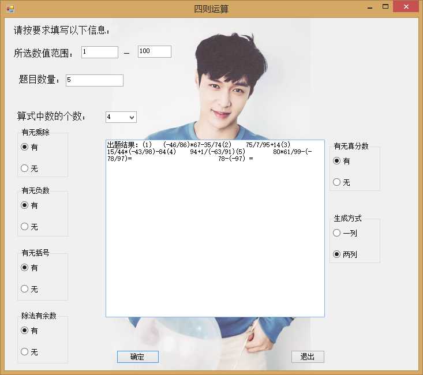Click the 请按要求填写以下信息 label
The width and height of the screenshot is (423, 375).
coord(62,30)
